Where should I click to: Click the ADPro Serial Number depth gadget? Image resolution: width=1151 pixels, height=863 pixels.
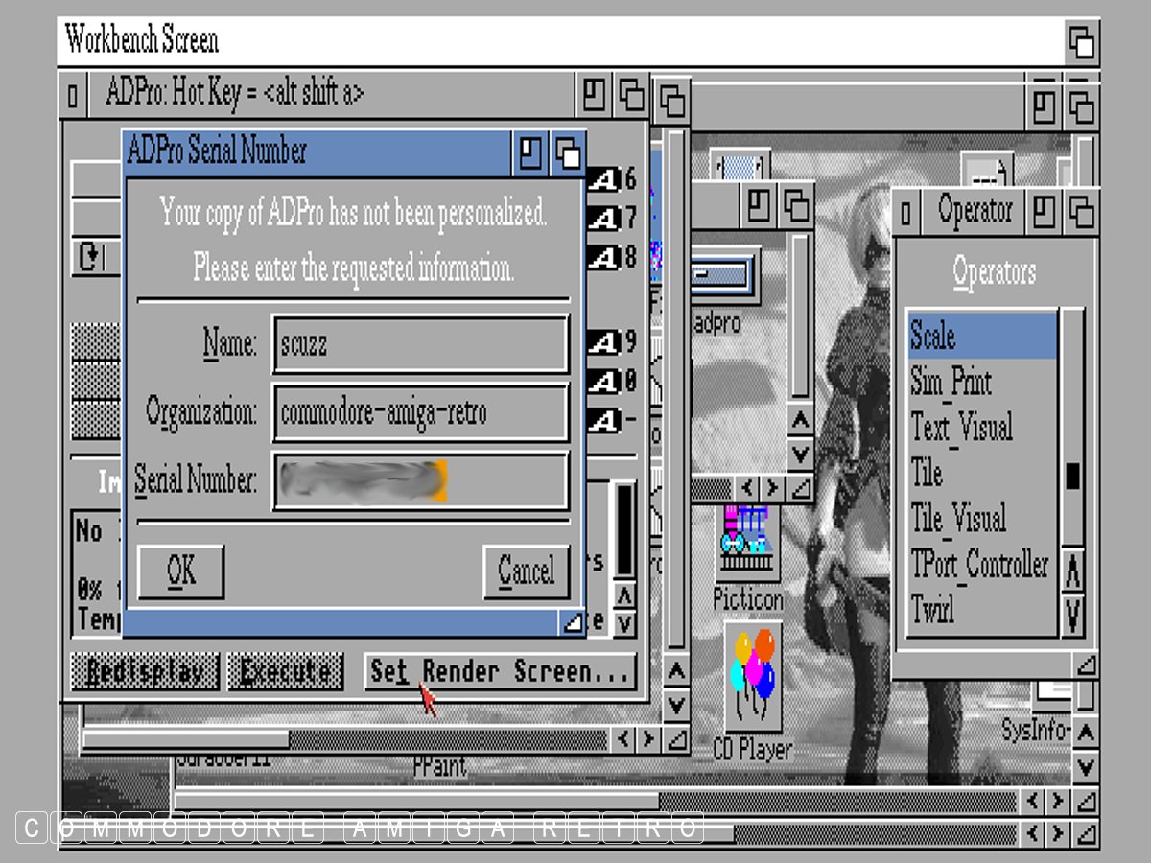pos(568,153)
